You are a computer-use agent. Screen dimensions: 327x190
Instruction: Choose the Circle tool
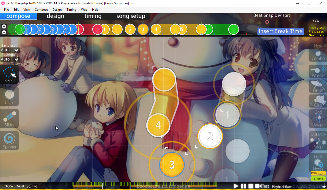10,97
